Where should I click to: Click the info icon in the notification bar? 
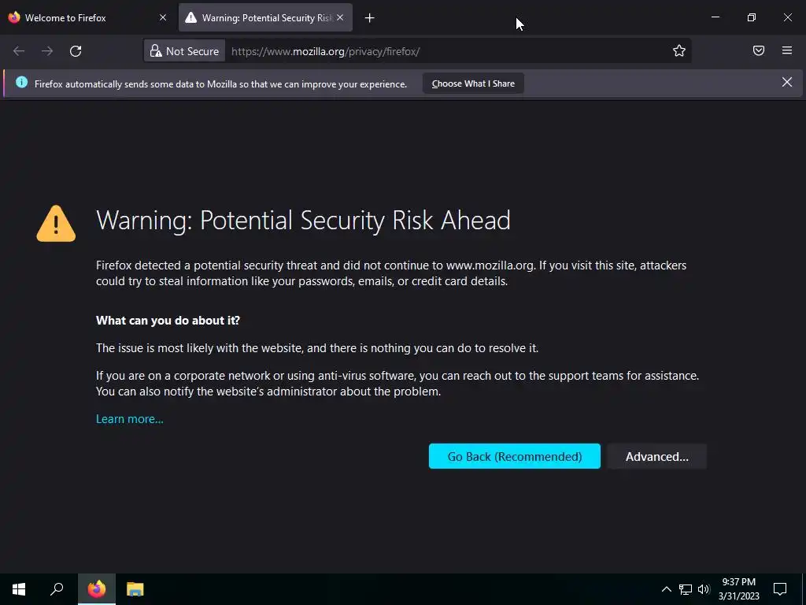(x=21, y=82)
